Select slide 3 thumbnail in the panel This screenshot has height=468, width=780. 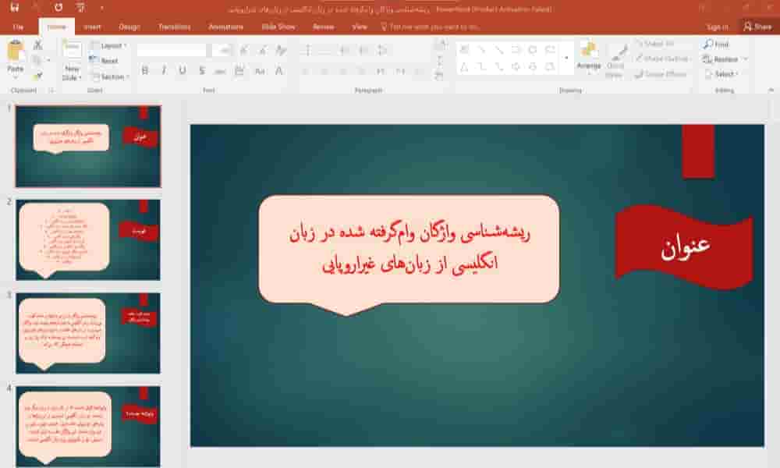click(87, 333)
